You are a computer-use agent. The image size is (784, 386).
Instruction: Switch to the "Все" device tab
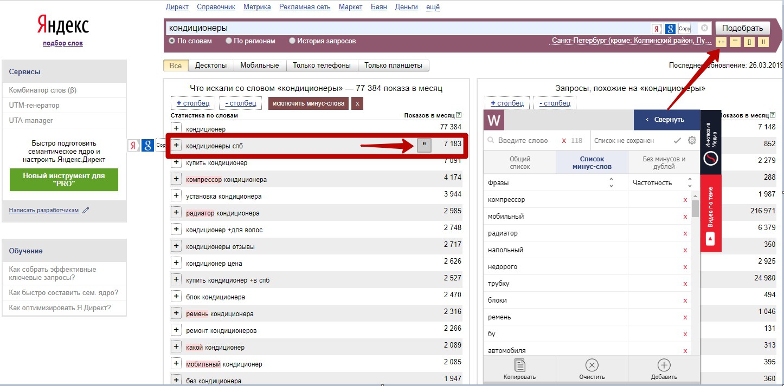coord(176,66)
